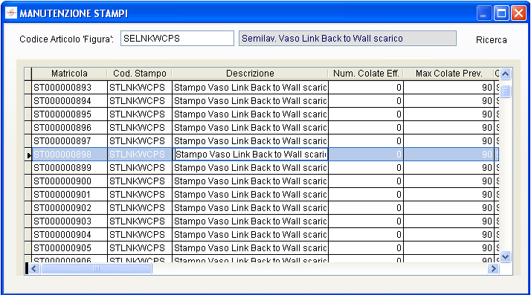Click the current row indicator arrow
531x295 pixels.
click(28, 155)
